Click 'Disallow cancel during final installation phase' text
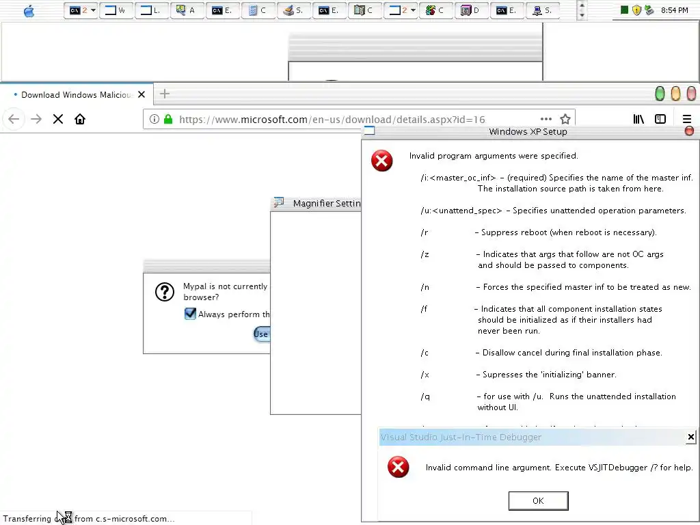Screen dimensions: 700x525 [572, 353]
